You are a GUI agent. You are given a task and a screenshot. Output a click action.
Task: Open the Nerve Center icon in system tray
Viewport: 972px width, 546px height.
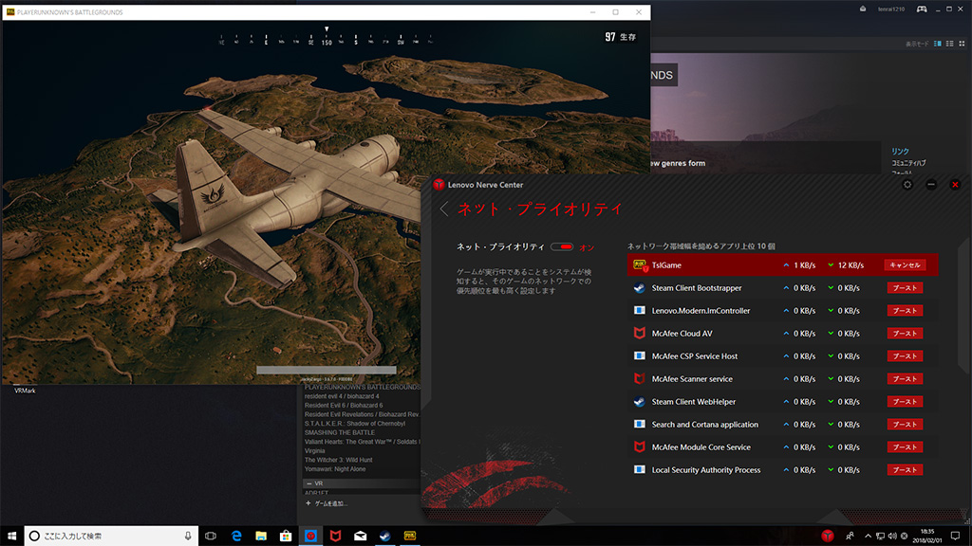pos(828,537)
